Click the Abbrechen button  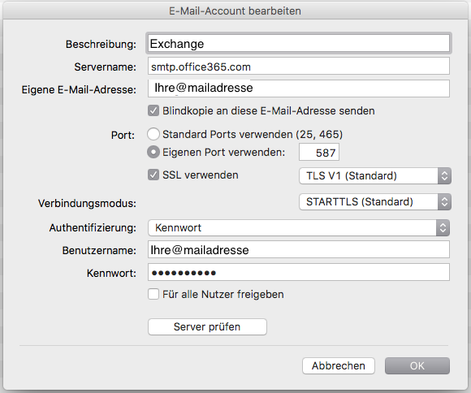[339, 365]
